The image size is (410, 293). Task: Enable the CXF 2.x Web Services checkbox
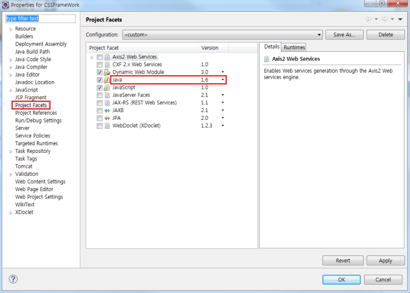click(x=100, y=65)
